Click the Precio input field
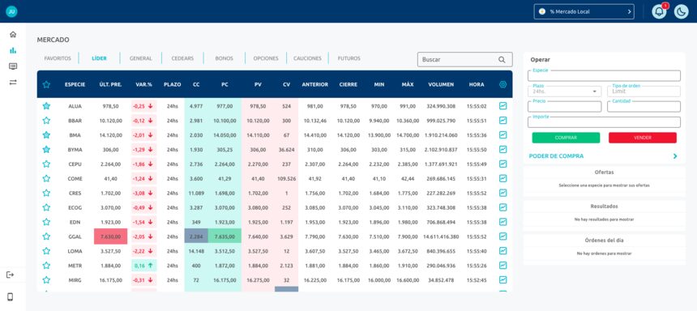This screenshot has height=311, width=697. (564, 107)
